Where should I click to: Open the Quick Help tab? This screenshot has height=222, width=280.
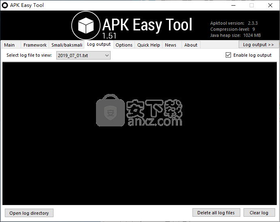pos(149,45)
